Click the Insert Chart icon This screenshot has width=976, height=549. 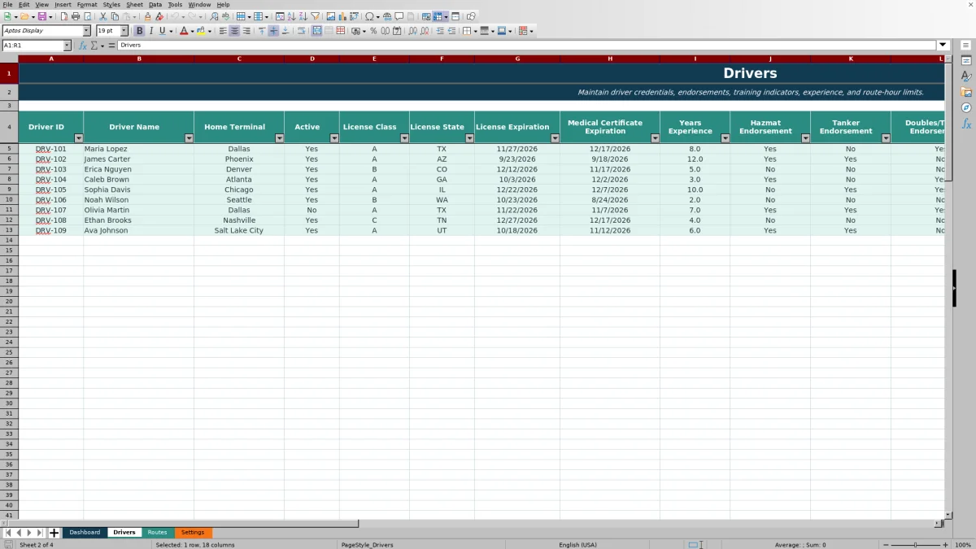coord(342,16)
